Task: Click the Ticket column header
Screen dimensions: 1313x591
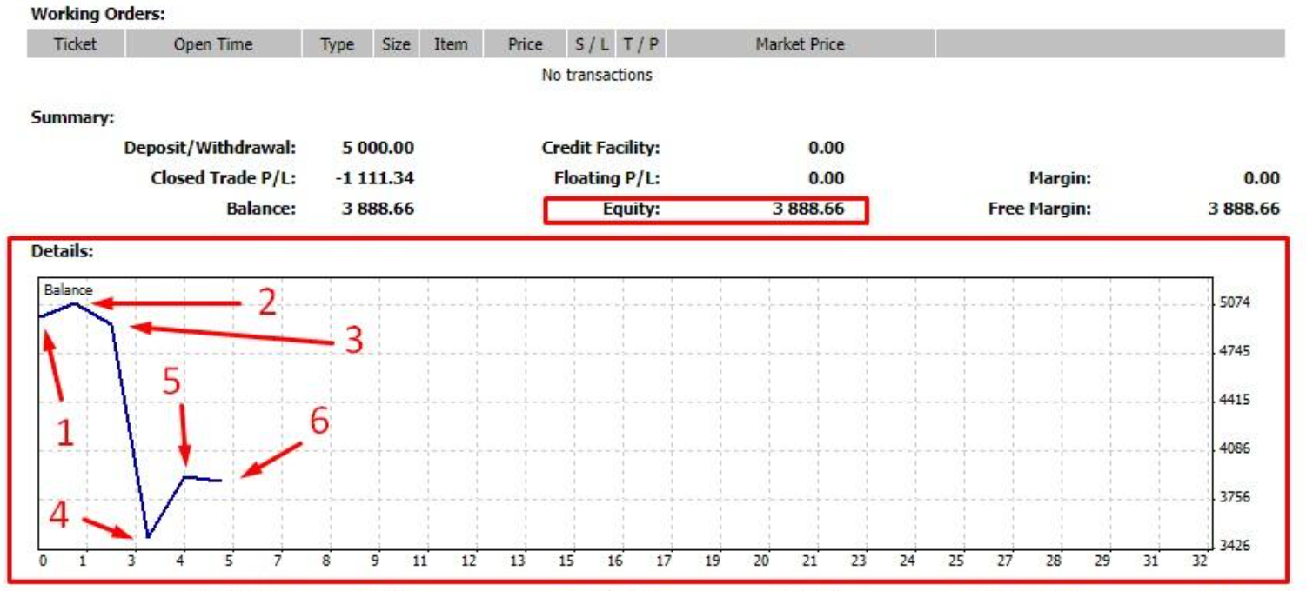Action: click(76, 44)
